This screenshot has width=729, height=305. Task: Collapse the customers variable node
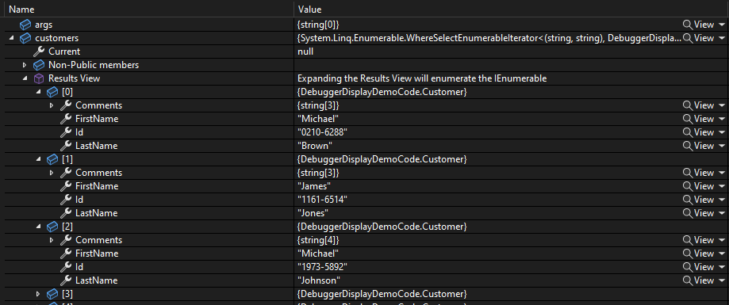click(11, 38)
